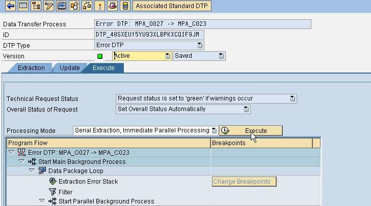Image resolution: width=371 pixels, height=206 pixels.
Task: Click the Start Parallel Background Process icon
Action: pyautogui.click(x=52, y=201)
